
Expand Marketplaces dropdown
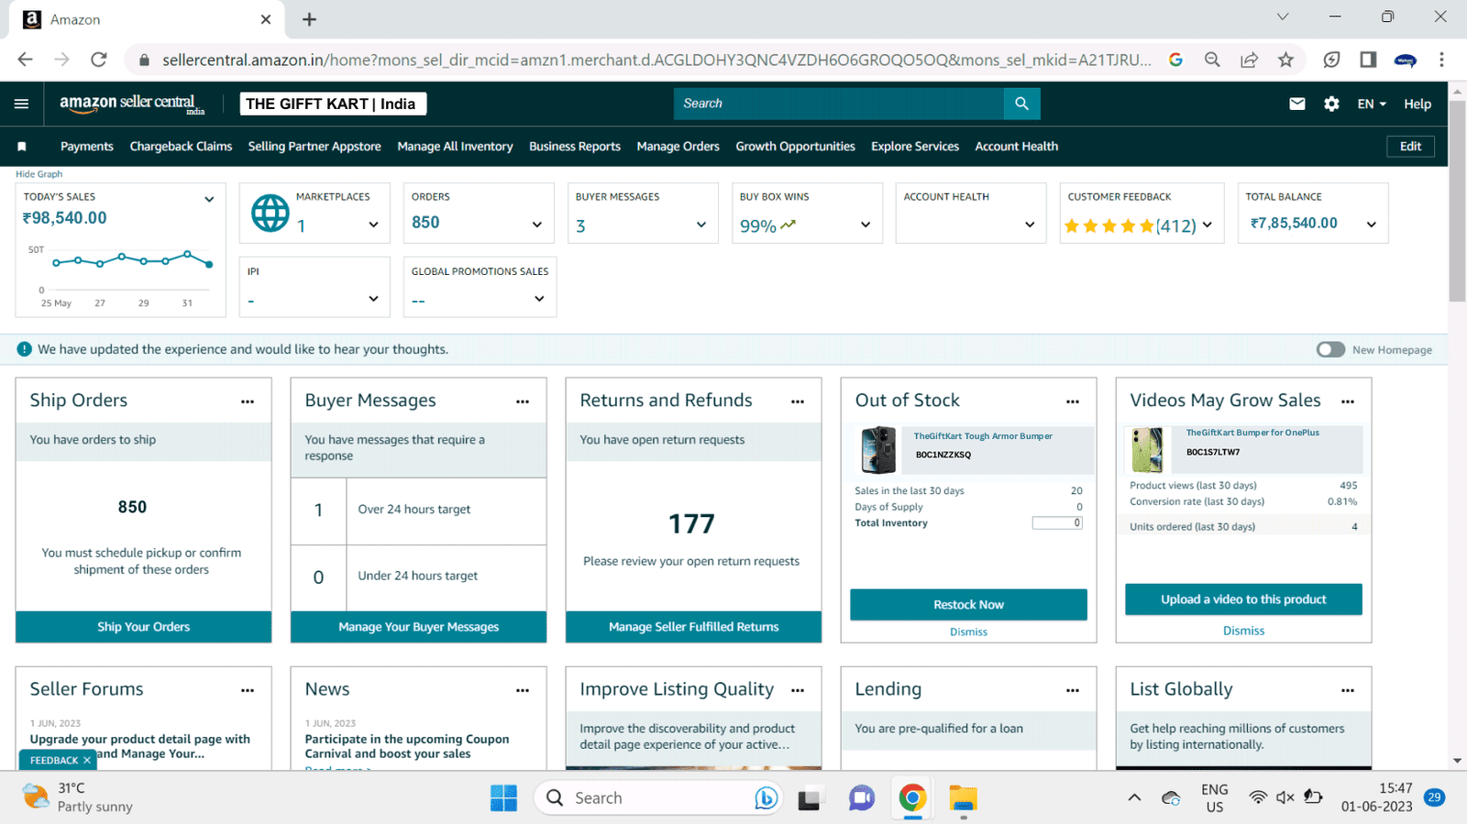373,225
